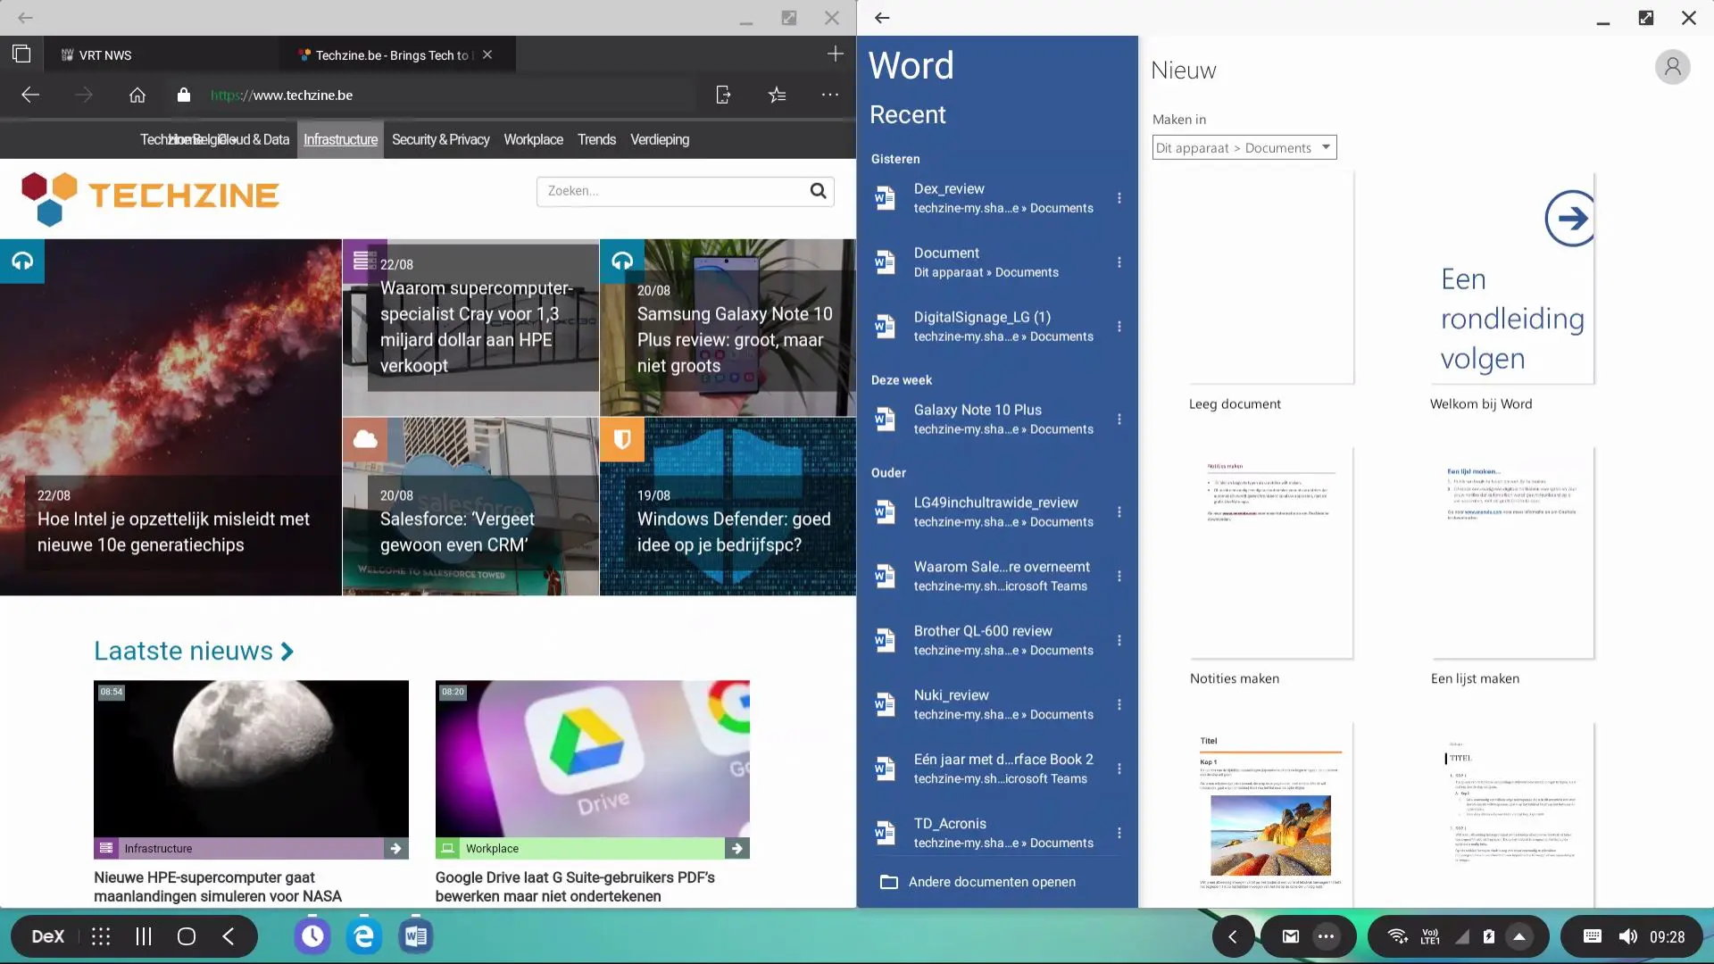The height and width of the screenshot is (964, 1714).
Task: Open Security & Privacy menu item
Action: pyautogui.click(x=441, y=140)
